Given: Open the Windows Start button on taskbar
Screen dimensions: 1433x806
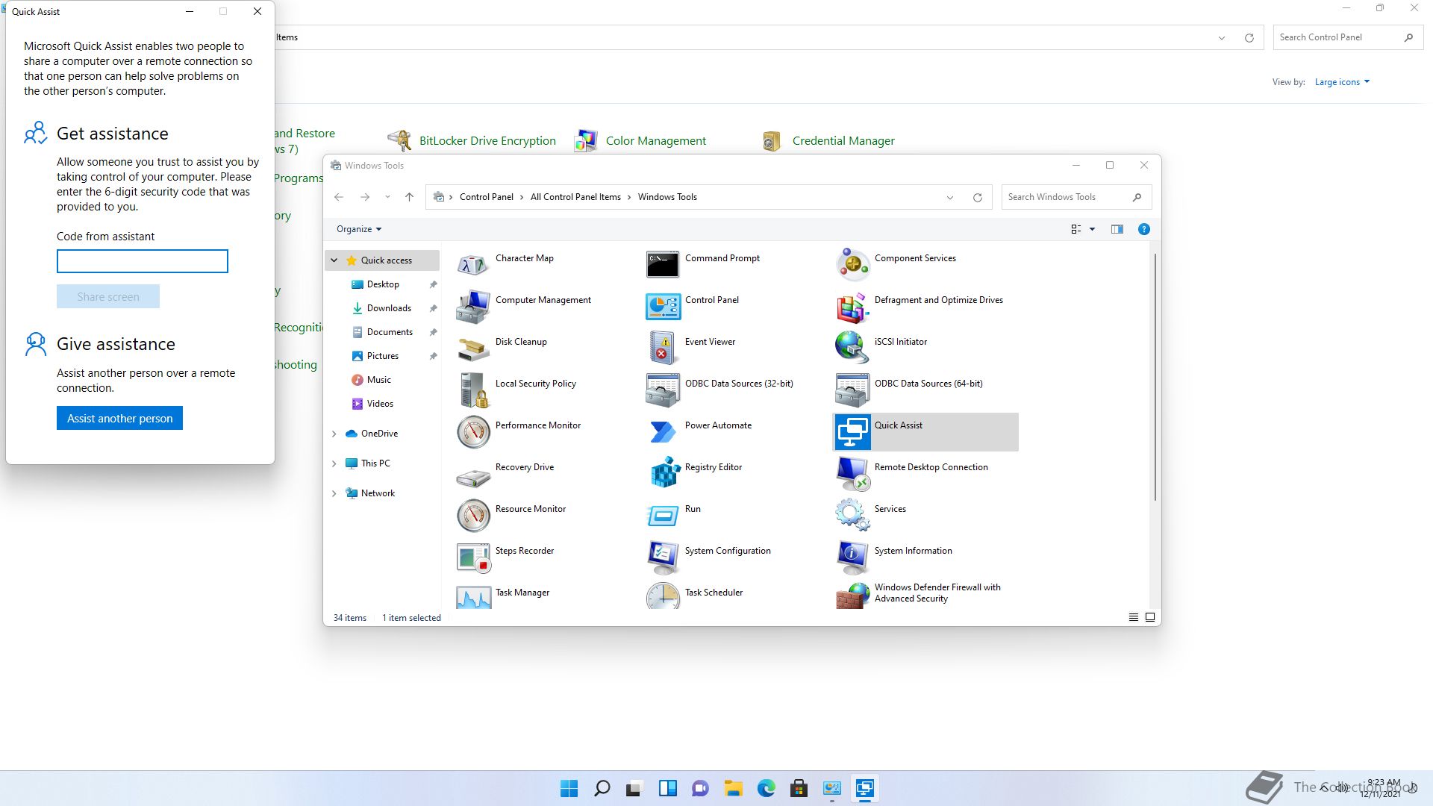Looking at the screenshot, I should (569, 788).
